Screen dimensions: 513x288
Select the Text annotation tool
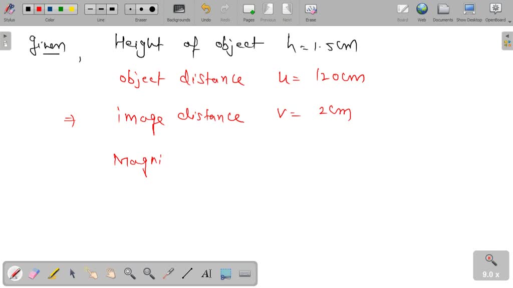pos(206,273)
